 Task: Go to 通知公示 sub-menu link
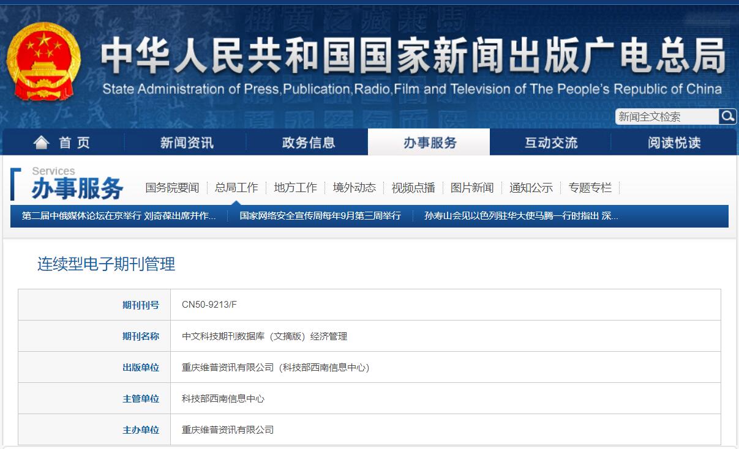tap(531, 188)
